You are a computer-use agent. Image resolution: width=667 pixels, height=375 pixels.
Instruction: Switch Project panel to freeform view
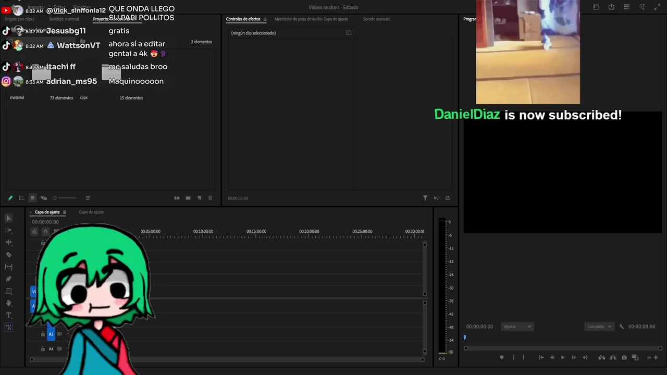click(44, 198)
